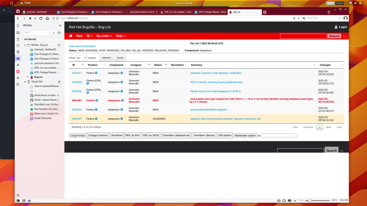Click the new window icon in Window panel
Screen dimensions: 367x206
pyautogui.click(x=59, y=33)
